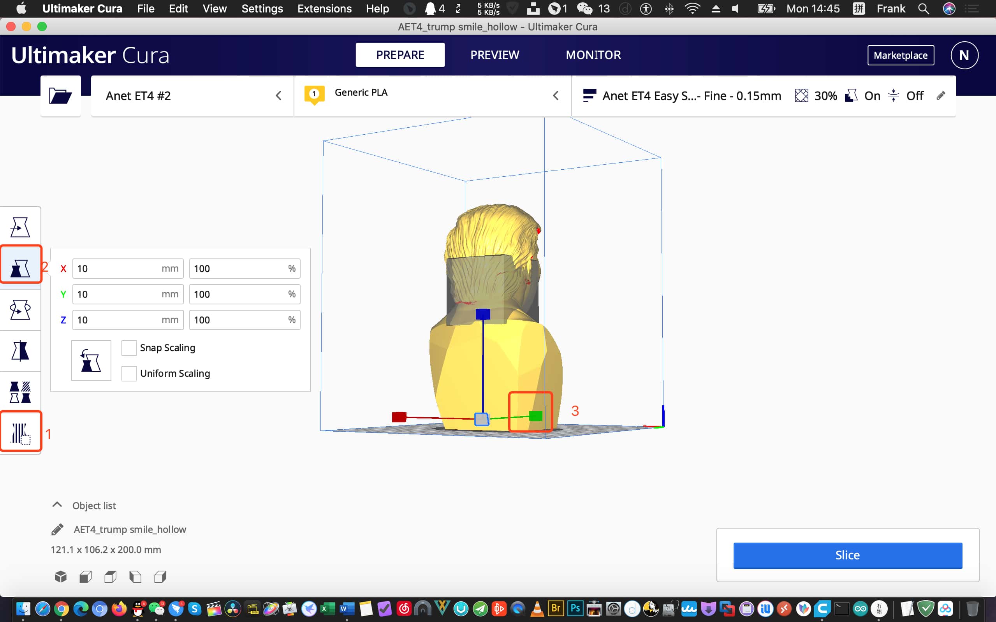Enable Snap Scaling checkbox

129,348
